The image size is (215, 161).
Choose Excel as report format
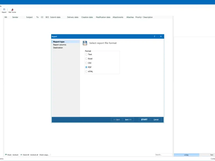coord(86,58)
